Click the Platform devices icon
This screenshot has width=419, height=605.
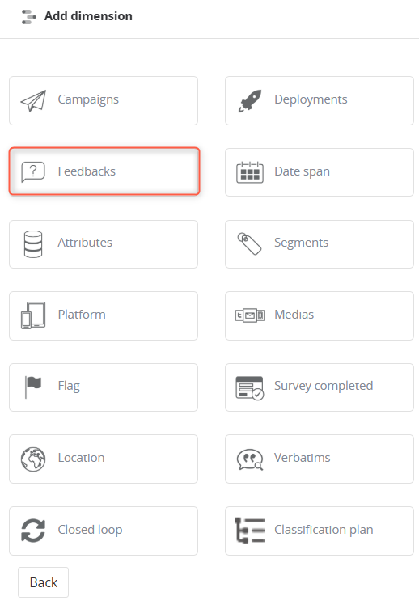(x=33, y=315)
